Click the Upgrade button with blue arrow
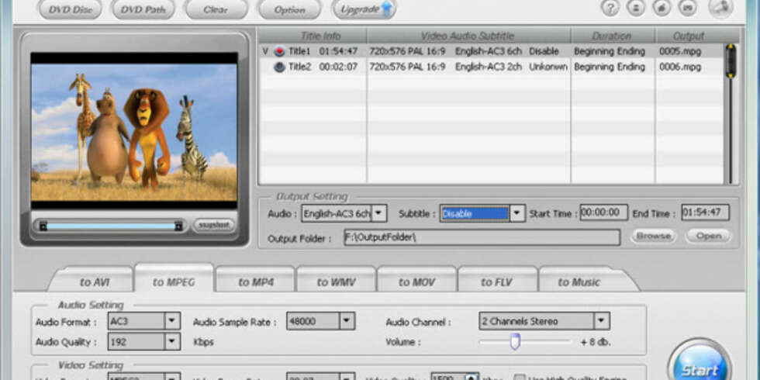 364,9
